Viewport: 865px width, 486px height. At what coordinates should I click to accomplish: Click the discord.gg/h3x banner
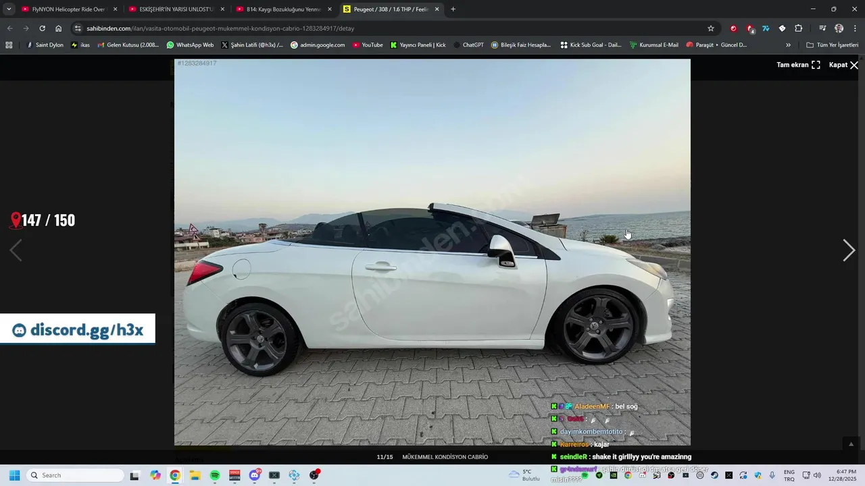click(78, 329)
